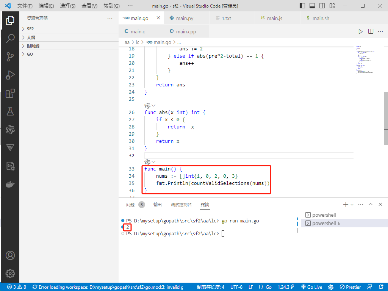Open the 查看(V) menu
This screenshot has height=291, width=388.
pyautogui.click(x=89, y=6)
